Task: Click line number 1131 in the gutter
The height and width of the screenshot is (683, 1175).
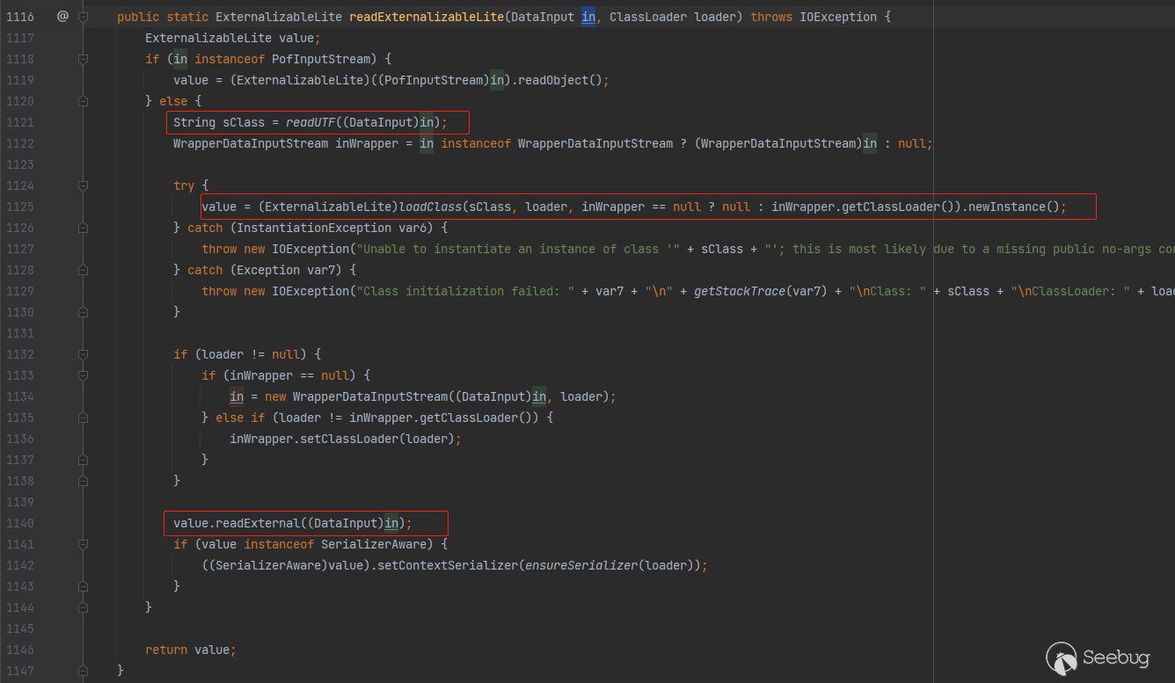Action: [x=19, y=333]
